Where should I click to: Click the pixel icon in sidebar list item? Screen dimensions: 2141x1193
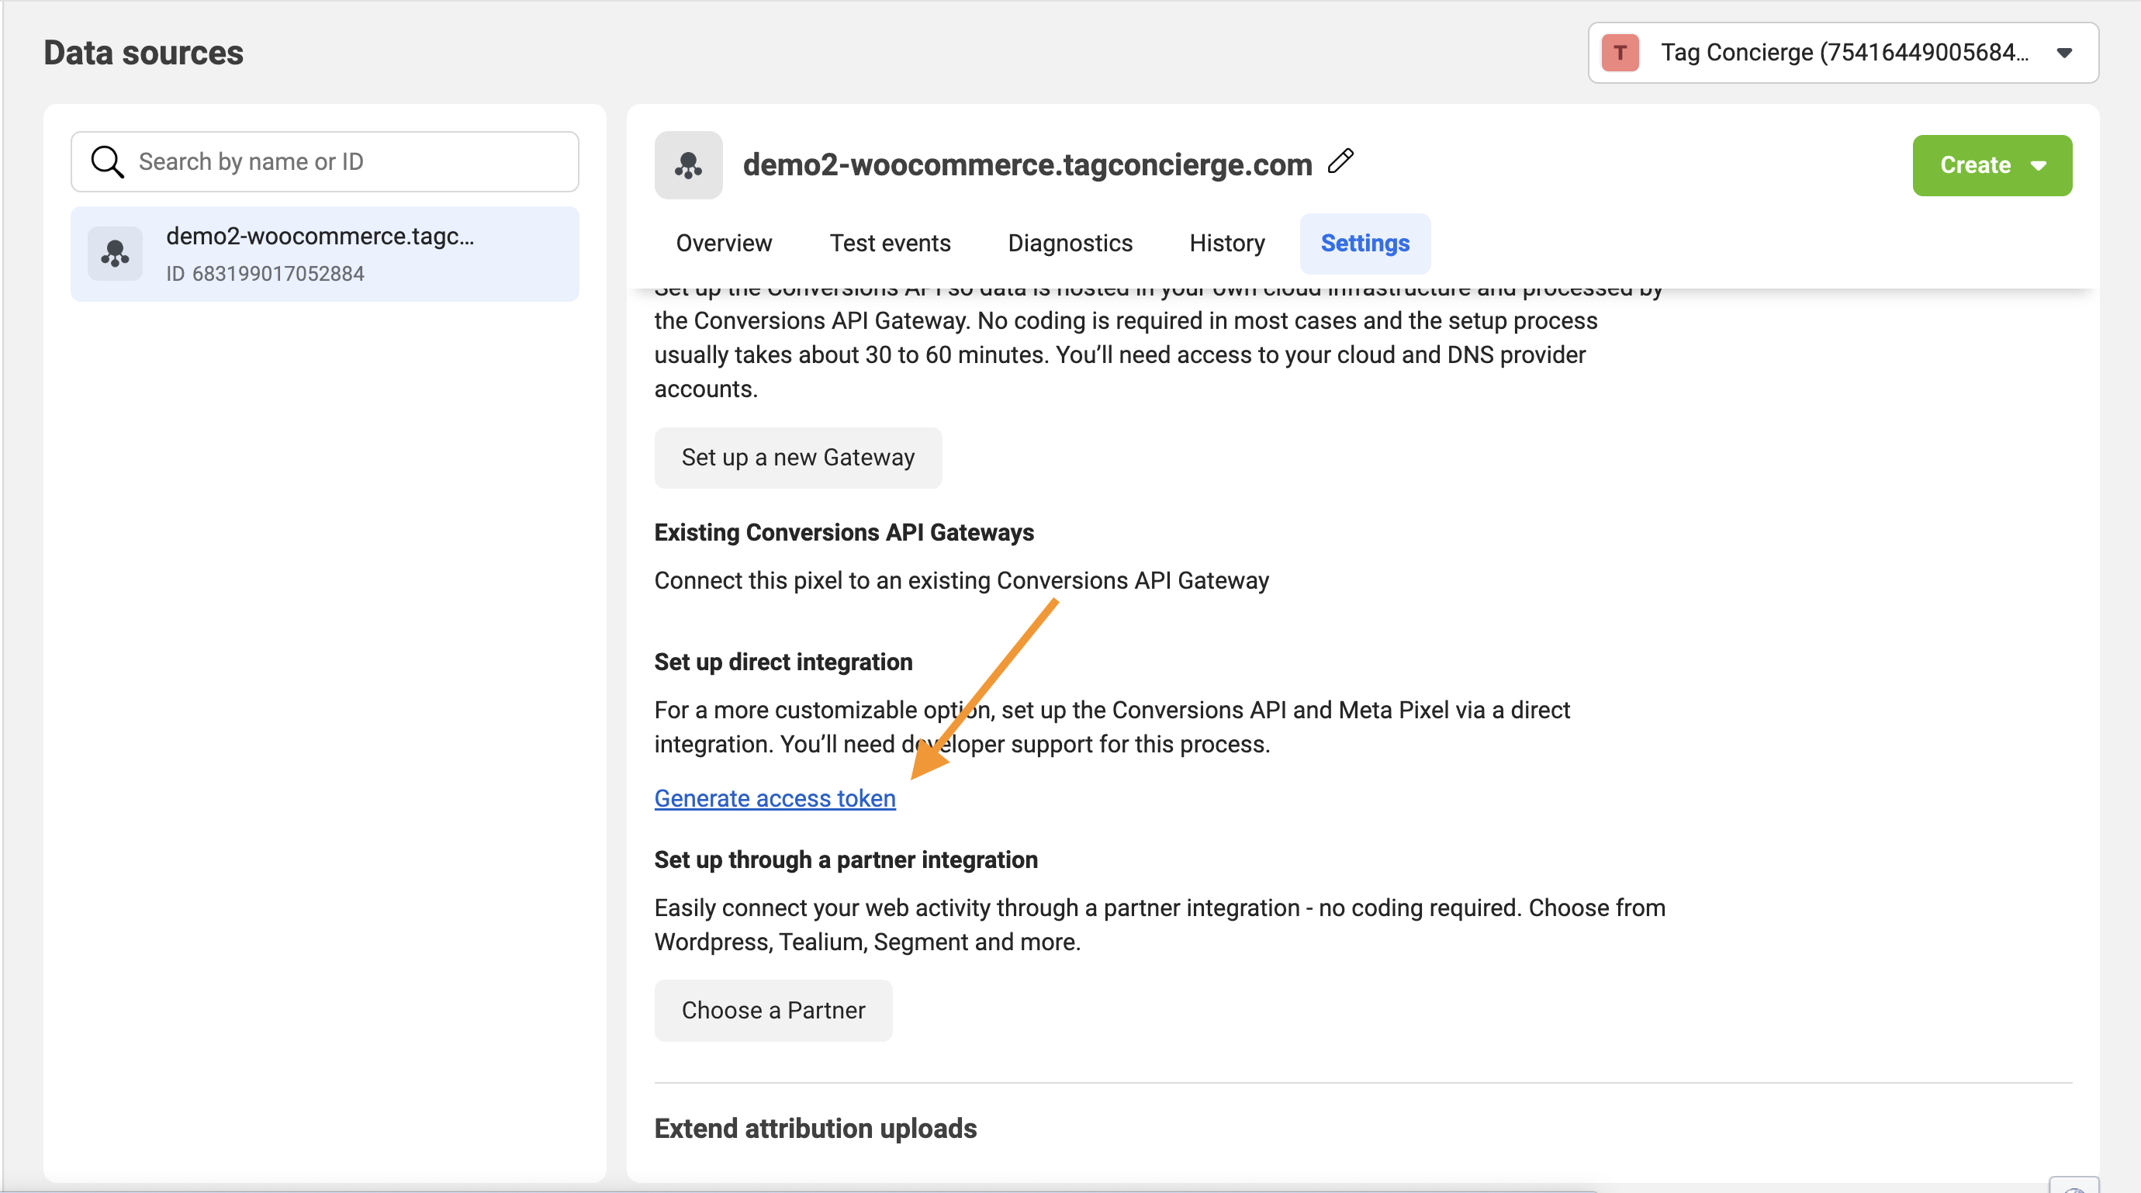tap(115, 254)
